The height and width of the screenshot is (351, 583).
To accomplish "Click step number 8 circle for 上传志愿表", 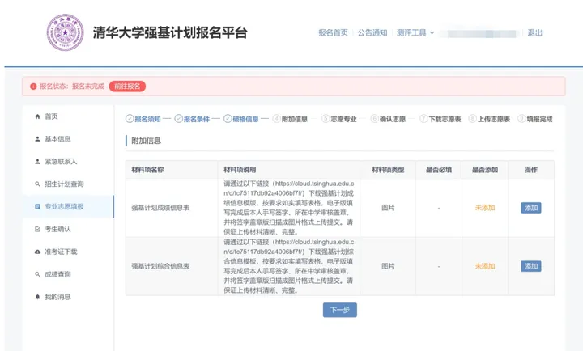I will pyautogui.click(x=473, y=119).
